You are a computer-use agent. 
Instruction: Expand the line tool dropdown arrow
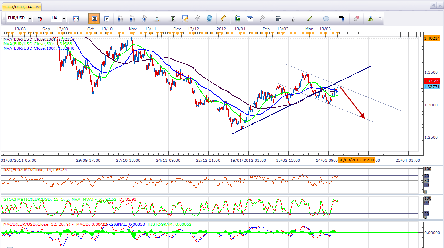click(318, 18)
